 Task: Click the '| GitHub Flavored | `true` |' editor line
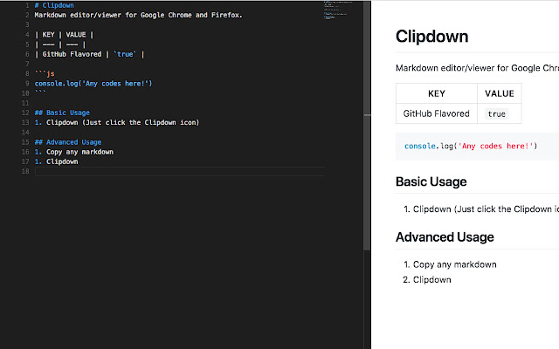coord(89,54)
